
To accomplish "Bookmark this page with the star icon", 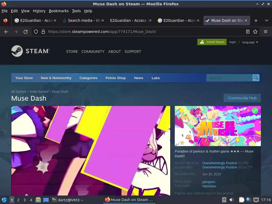I will tap(255, 32).
